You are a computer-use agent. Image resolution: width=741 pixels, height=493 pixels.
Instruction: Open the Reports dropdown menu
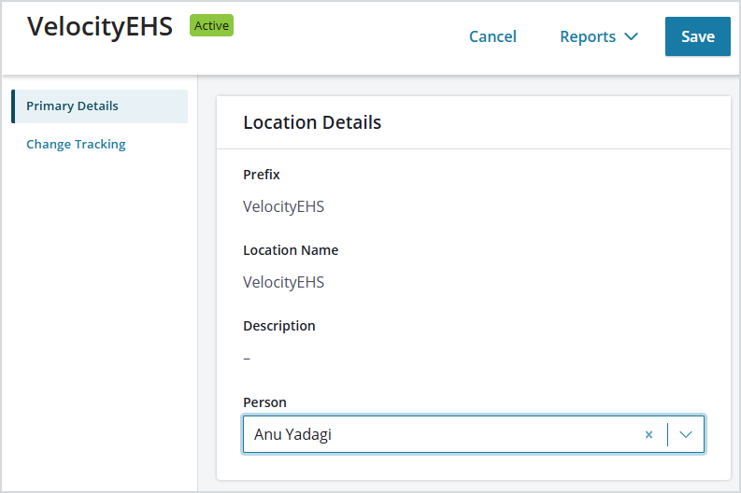tap(599, 36)
